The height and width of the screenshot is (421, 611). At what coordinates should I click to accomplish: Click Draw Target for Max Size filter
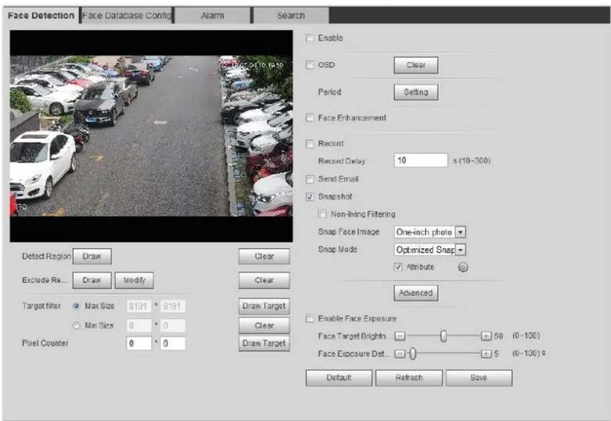264,306
